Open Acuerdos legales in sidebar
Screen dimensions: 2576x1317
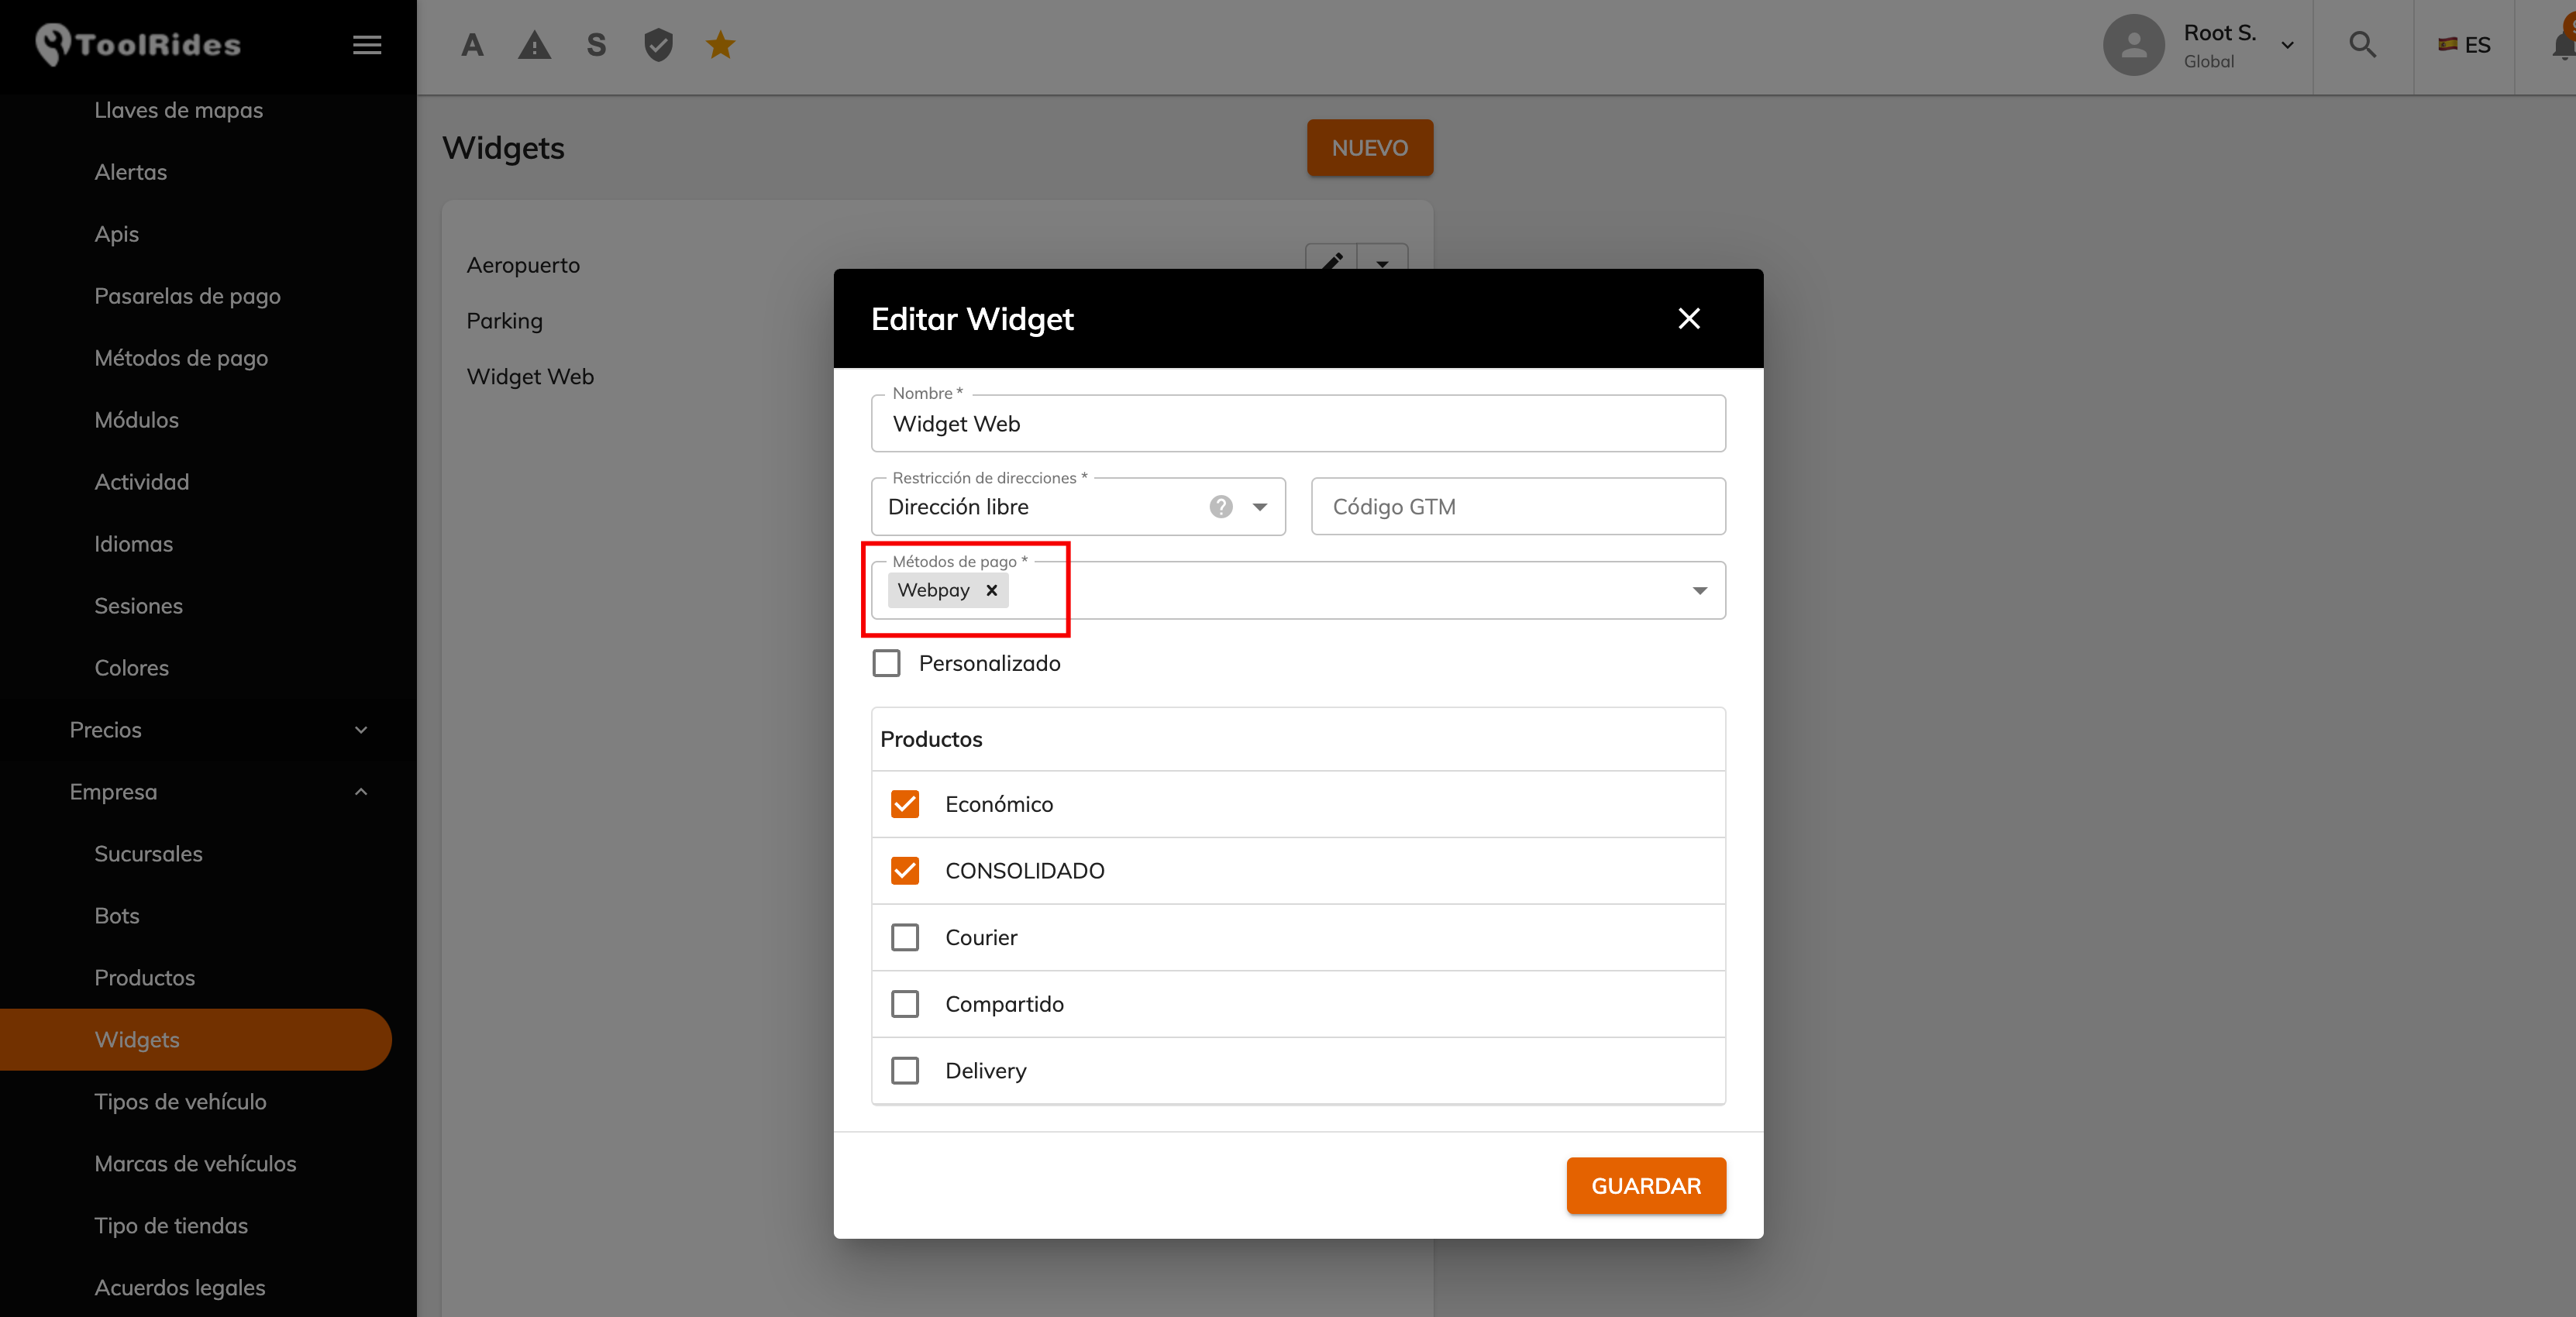(x=180, y=1288)
